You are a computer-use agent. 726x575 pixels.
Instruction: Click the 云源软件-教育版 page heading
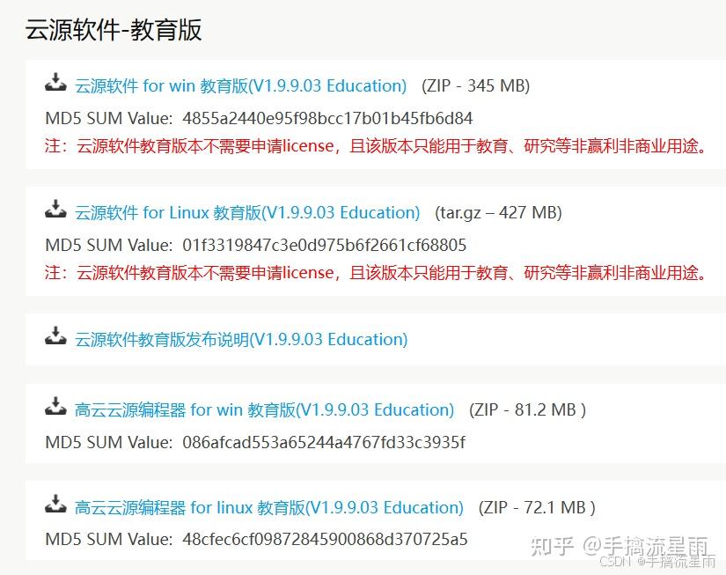click(114, 30)
